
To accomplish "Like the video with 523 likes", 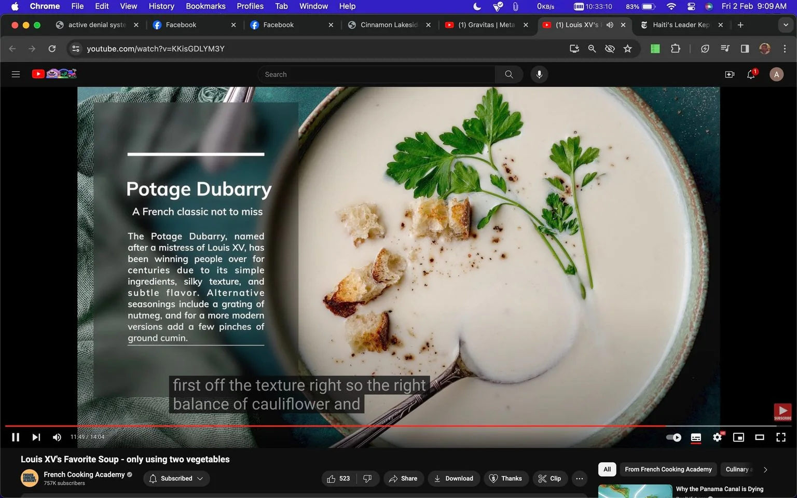I will (x=338, y=478).
